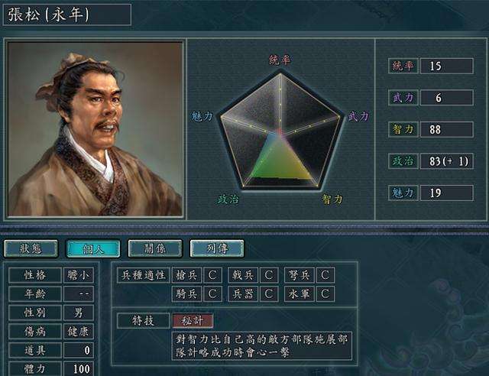Image resolution: width=489 pixels, height=376 pixels.
Task: Open the 狀態 tab
Action: pos(31,248)
